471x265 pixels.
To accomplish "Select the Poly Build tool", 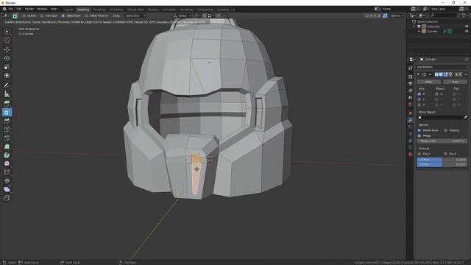I will coord(7,146).
